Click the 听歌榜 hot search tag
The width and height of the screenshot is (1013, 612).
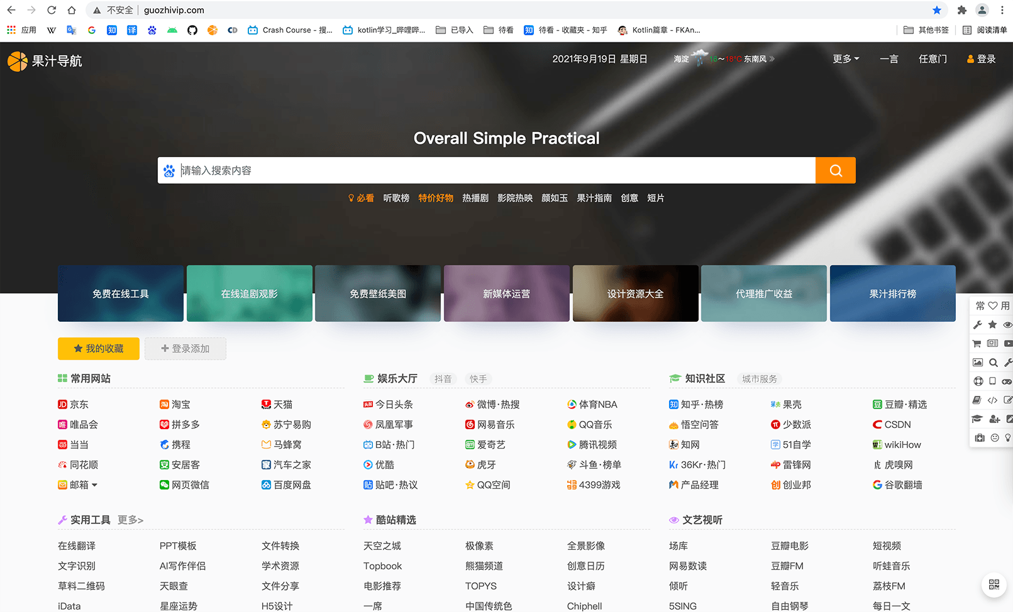tap(396, 198)
